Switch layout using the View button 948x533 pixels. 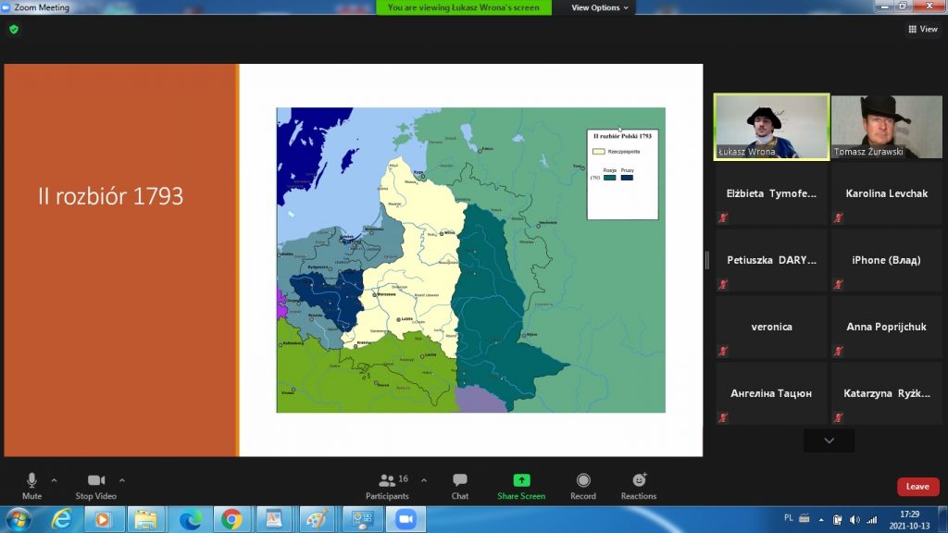click(923, 30)
